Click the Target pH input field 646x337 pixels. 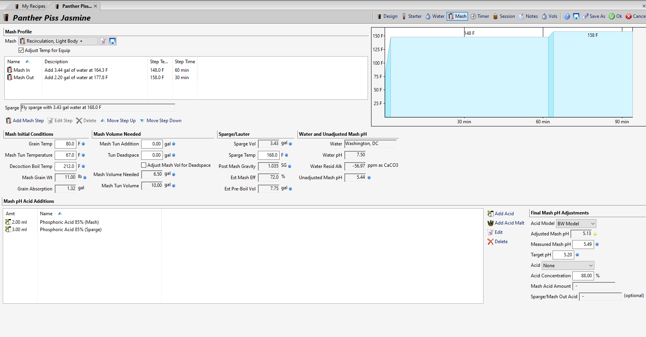pyautogui.click(x=563, y=255)
